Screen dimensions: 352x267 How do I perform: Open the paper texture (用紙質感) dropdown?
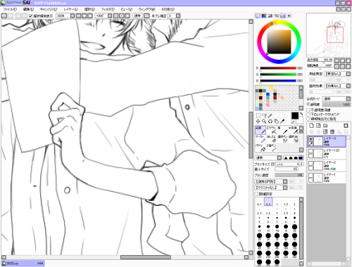tap(337, 74)
